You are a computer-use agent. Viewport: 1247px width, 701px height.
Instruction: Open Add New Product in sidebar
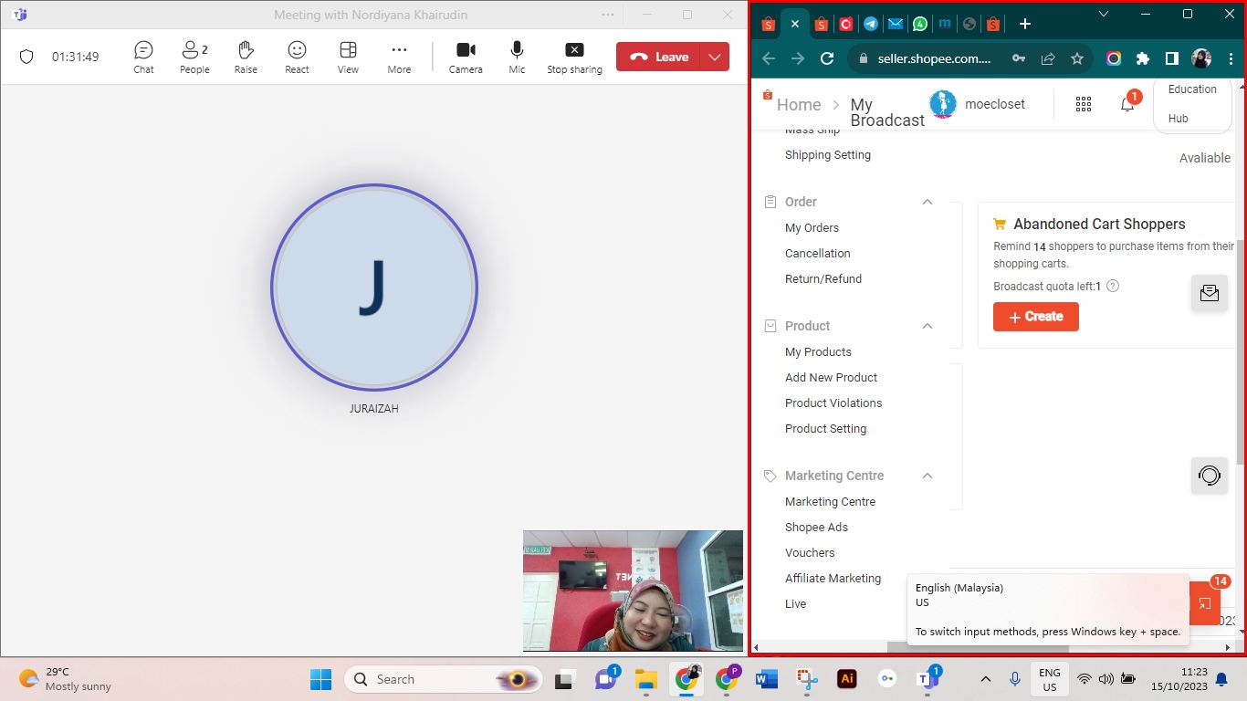(x=831, y=378)
